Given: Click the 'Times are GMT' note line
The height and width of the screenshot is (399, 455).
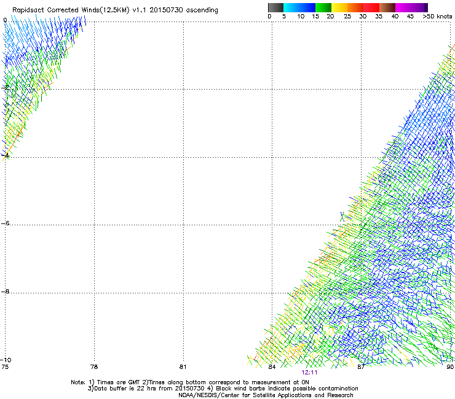Looking at the screenshot, I should tap(190, 382).
